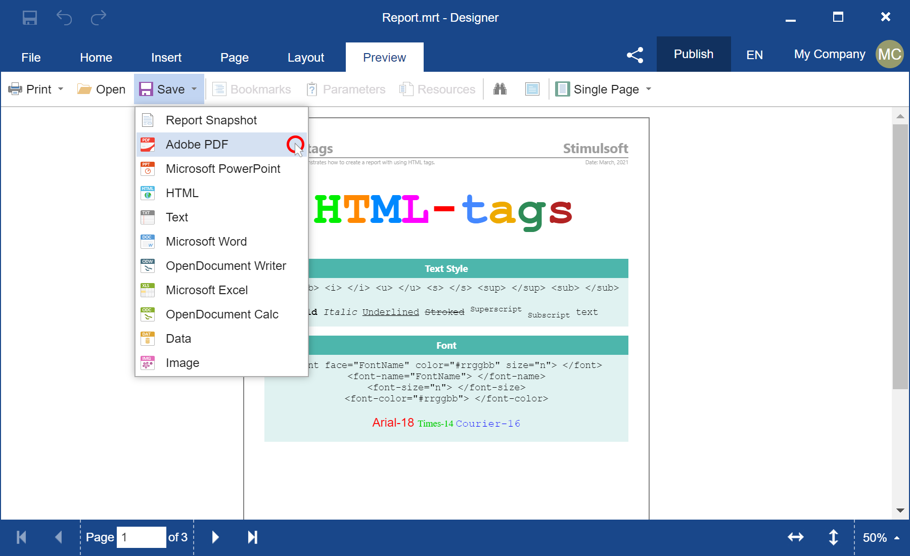Click the Resources toolbar button
The height and width of the screenshot is (556, 910).
437,89
